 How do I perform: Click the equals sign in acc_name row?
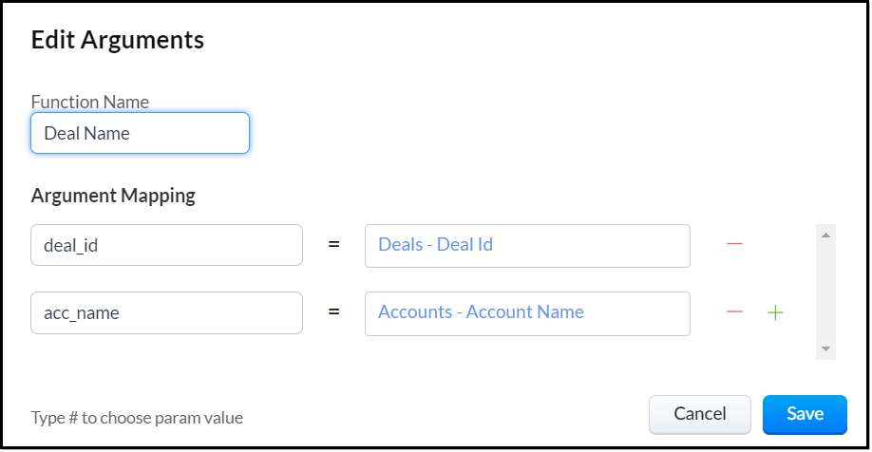tap(333, 312)
